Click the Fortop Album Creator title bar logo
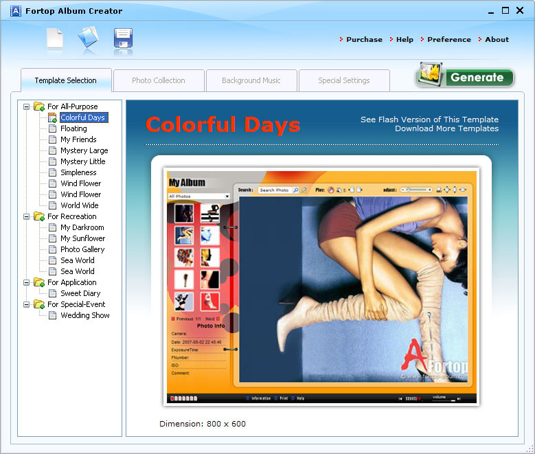The height and width of the screenshot is (454, 535). (16, 11)
